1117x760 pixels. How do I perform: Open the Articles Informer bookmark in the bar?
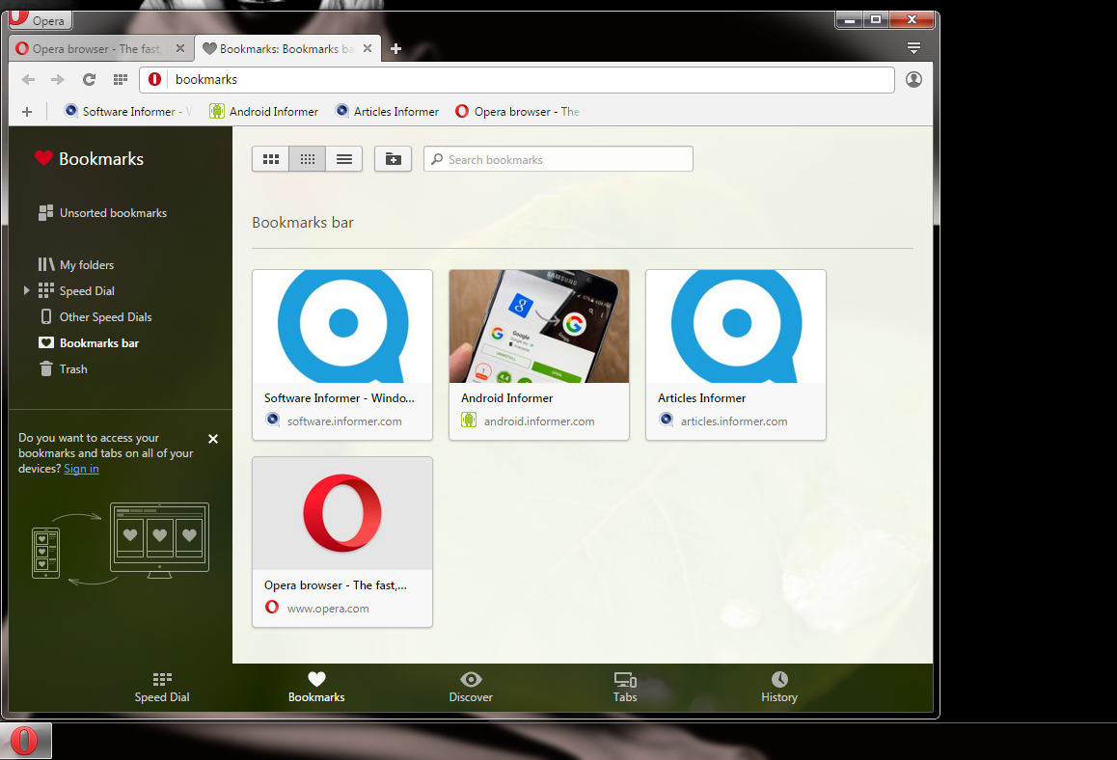point(388,112)
